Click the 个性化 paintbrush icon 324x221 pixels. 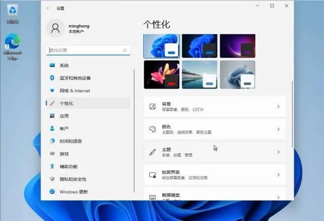52,103
